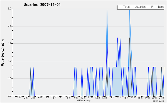The image size is (167, 103).
Task: Click the orange Bots legend line
Action: 155,7
